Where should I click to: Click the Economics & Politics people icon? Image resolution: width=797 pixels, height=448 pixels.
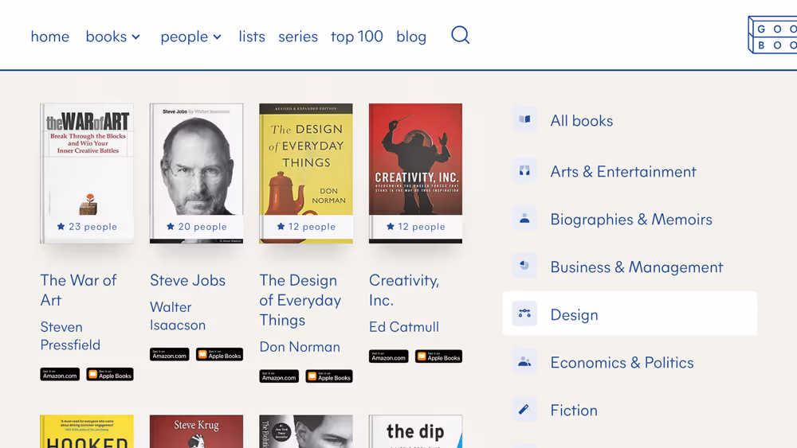[524, 362]
